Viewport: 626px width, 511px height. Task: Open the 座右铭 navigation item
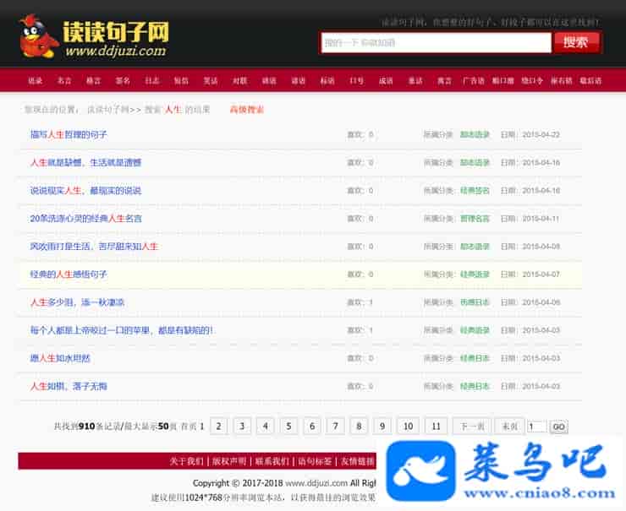tap(562, 81)
